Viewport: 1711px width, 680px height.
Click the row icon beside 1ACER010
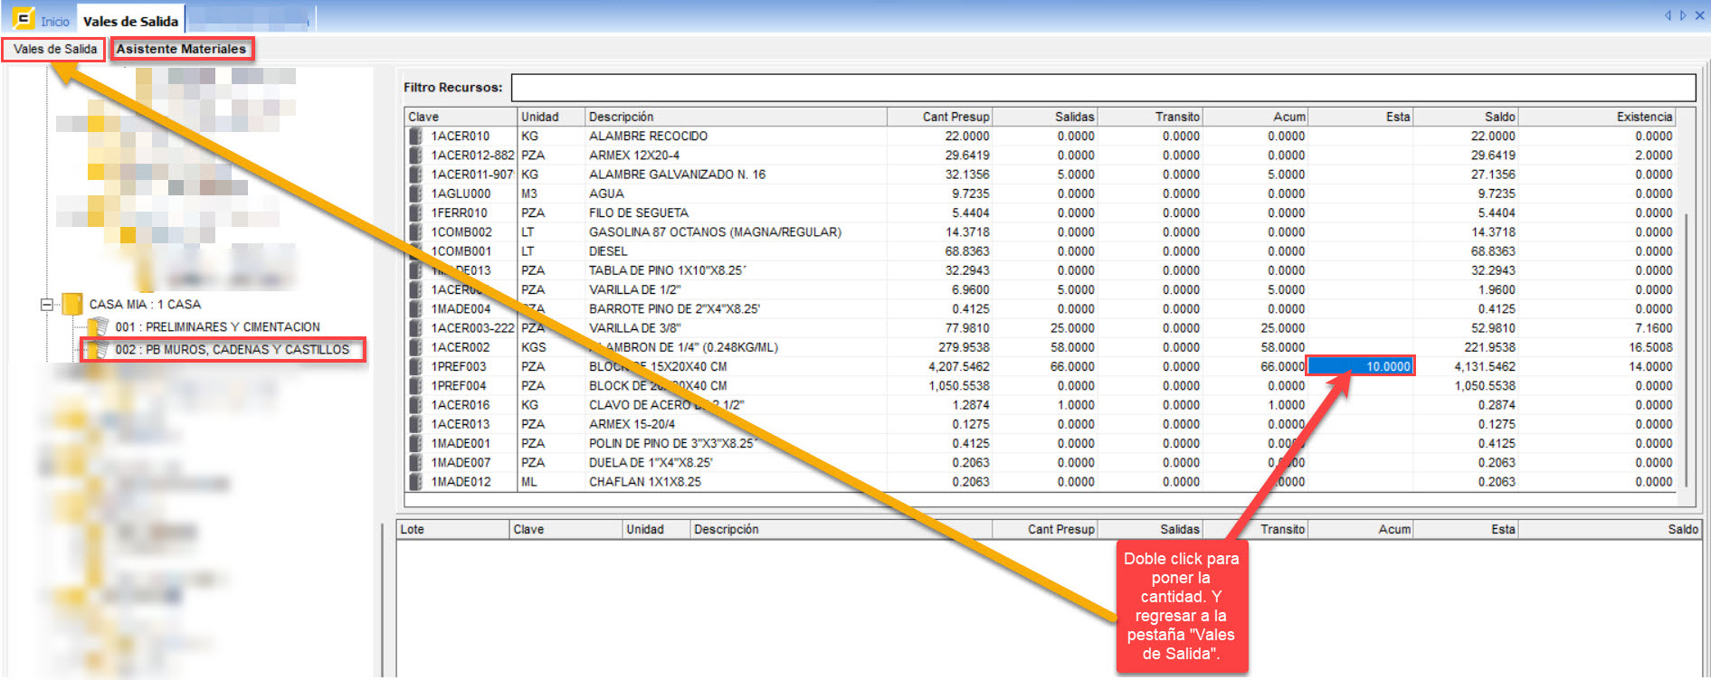(x=415, y=136)
